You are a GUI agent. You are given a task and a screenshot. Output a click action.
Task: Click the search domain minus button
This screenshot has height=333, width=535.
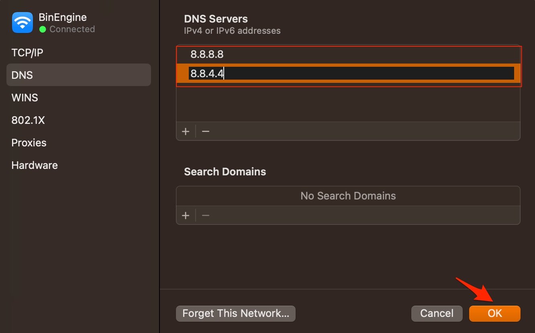click(x=205, y=215)
